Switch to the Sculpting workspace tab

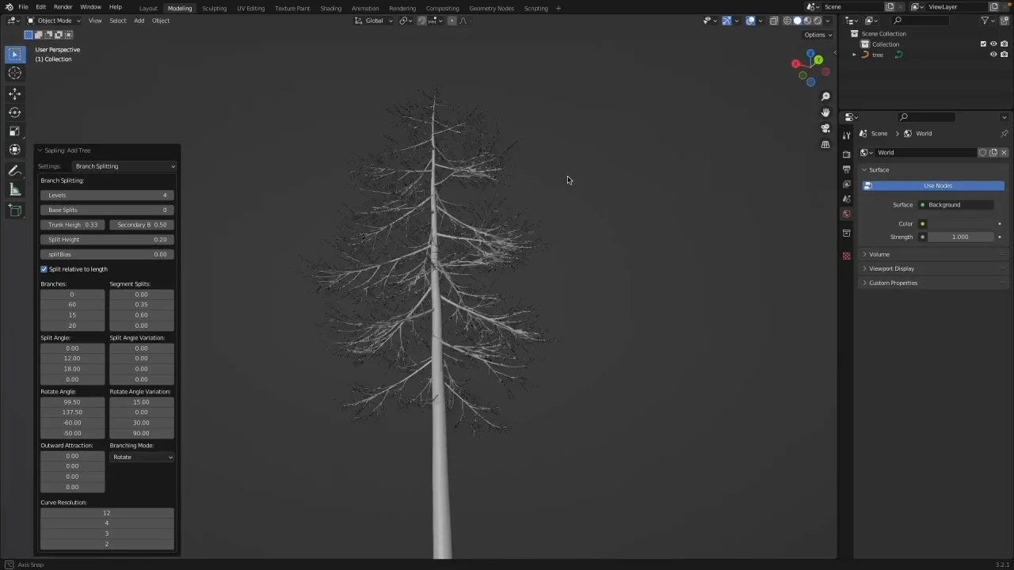[214, 8]
